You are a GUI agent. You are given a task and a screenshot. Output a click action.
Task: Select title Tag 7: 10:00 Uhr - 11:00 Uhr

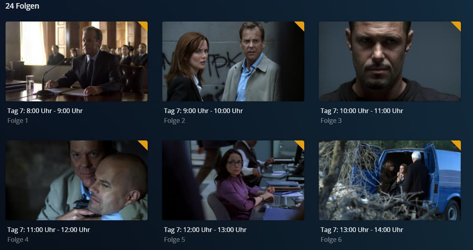(x=362, y=111)
